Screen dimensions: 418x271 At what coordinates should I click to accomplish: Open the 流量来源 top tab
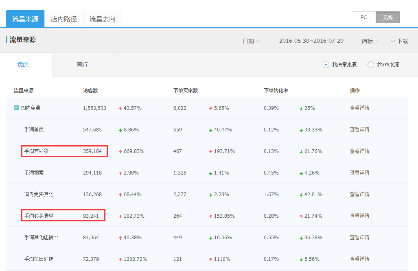(25, 19)
